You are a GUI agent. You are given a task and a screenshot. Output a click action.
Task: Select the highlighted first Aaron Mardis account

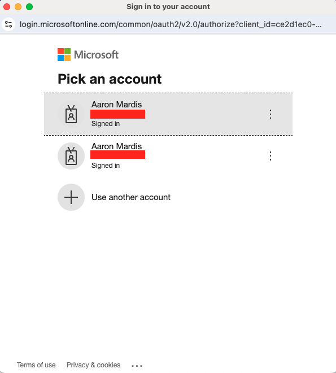point(168,114)
